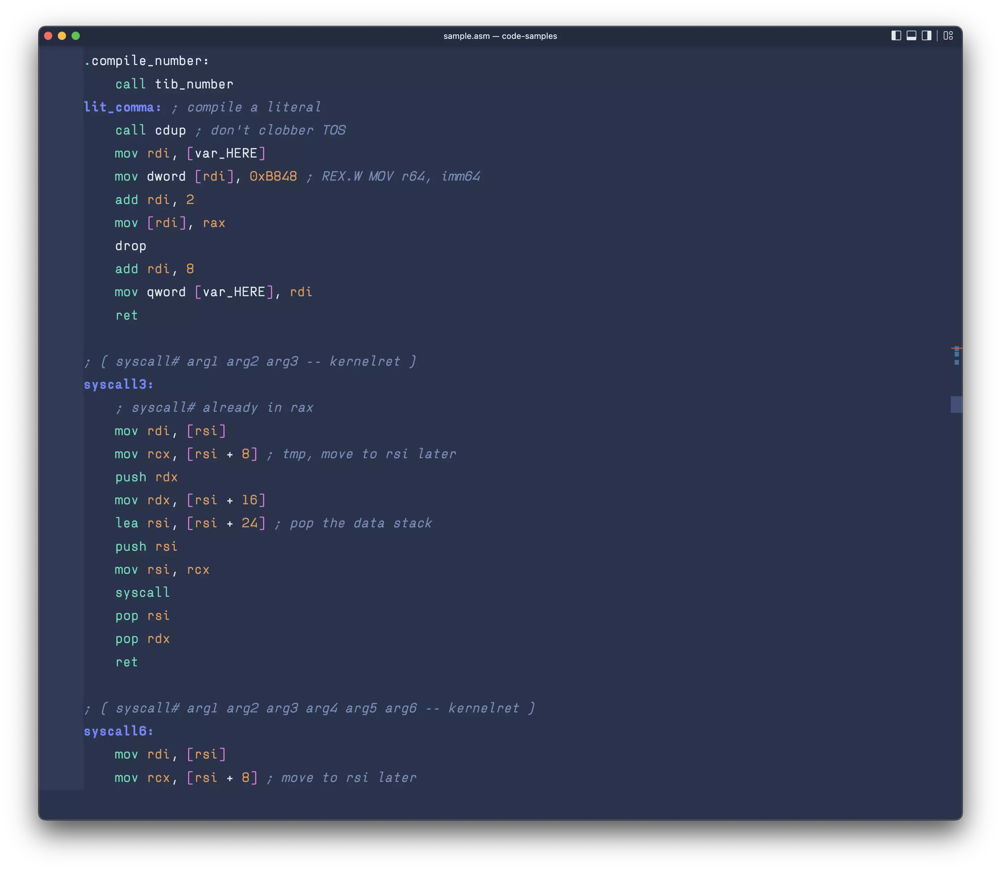Click mov rdi, [rsi] under syscall6
The width and height of the screenshot is (1001, 871).
(x=170, y=754)
